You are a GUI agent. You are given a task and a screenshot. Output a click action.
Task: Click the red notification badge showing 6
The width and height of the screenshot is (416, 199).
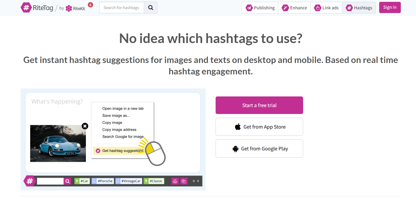coord(90,5)
